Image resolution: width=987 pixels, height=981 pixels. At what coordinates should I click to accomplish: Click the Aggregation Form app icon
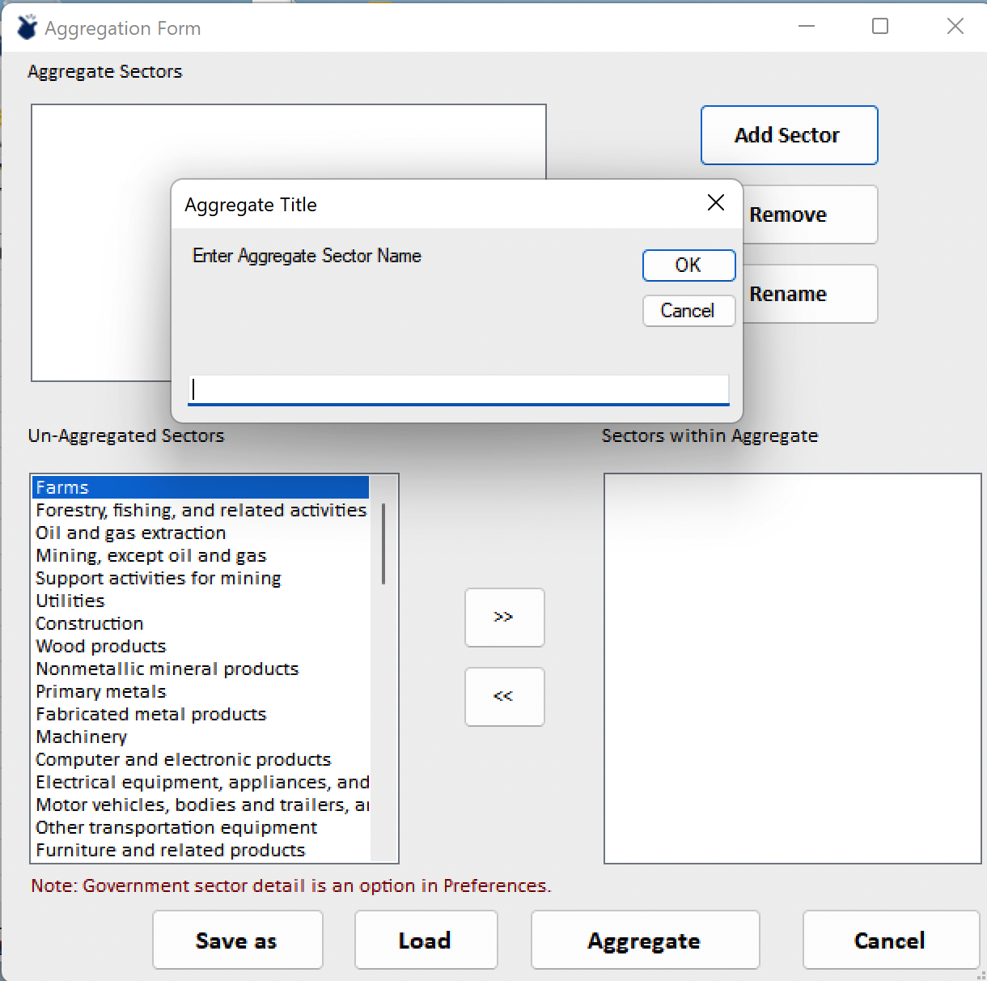[x=27, y=28]
